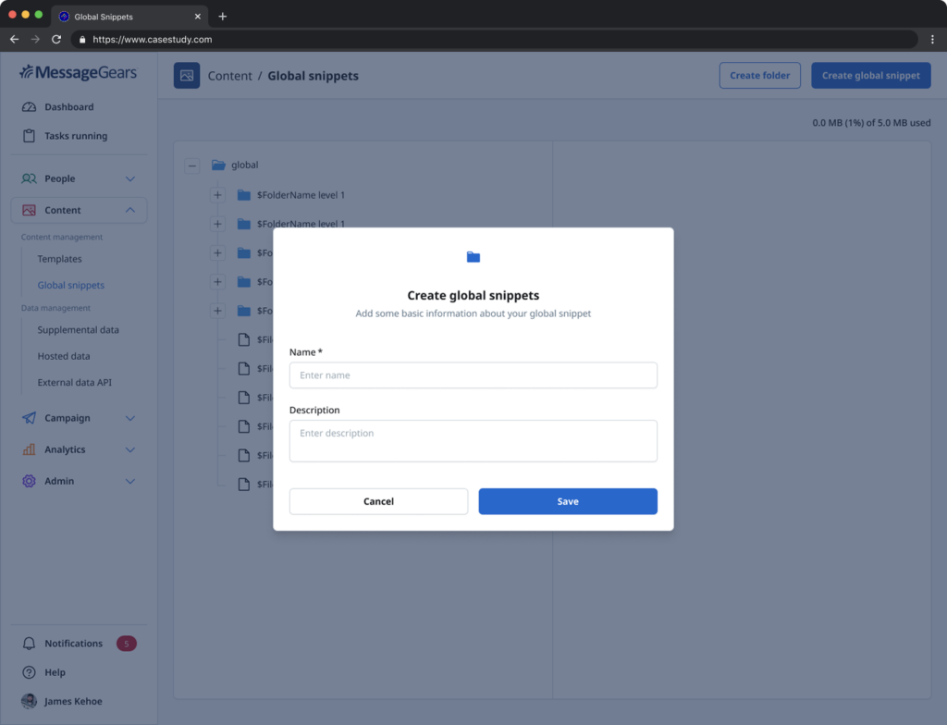The width and height of the screenshot is (947, 725).
Task: Click the Help question mark icon
Action: coord(29,672)
